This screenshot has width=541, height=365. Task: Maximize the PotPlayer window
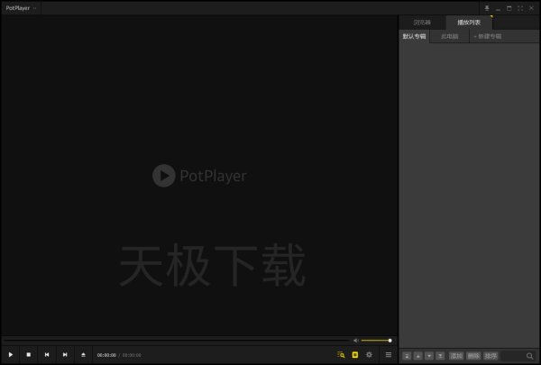509,8
